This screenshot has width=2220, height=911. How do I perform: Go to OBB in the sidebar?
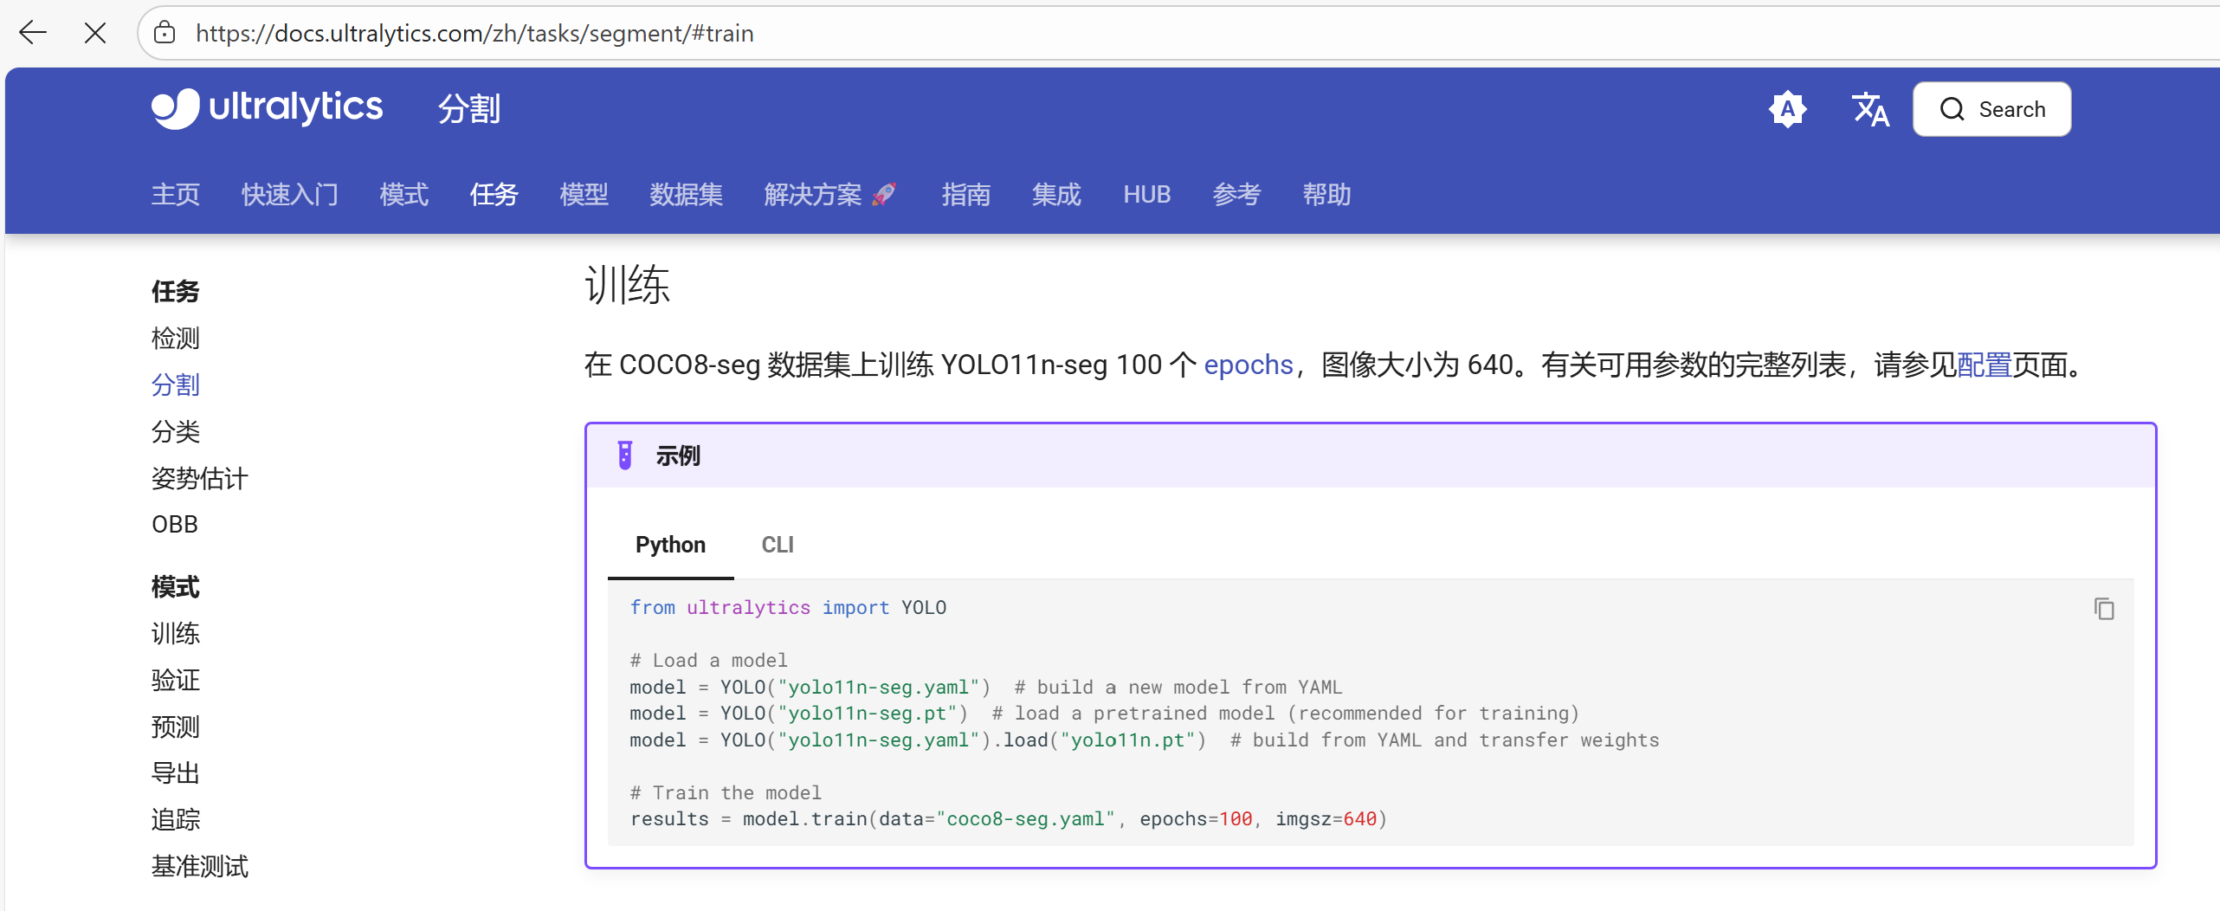175,525
